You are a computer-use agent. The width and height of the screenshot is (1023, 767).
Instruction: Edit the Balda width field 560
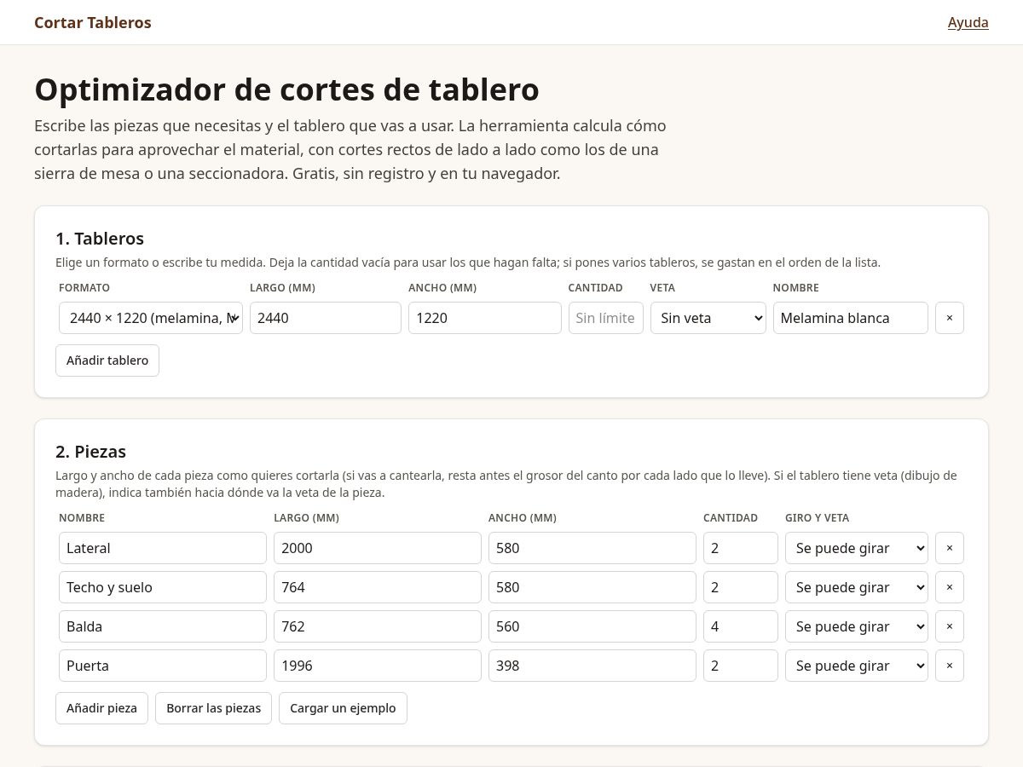[592, 626]
